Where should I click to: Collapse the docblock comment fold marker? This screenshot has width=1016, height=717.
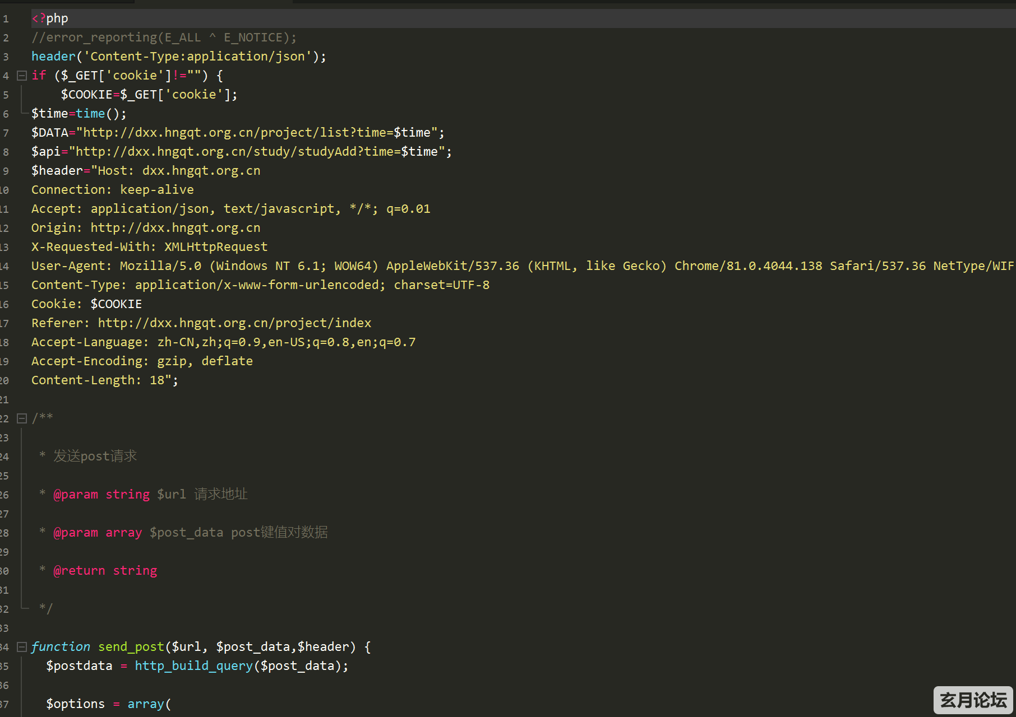[22, 418]
